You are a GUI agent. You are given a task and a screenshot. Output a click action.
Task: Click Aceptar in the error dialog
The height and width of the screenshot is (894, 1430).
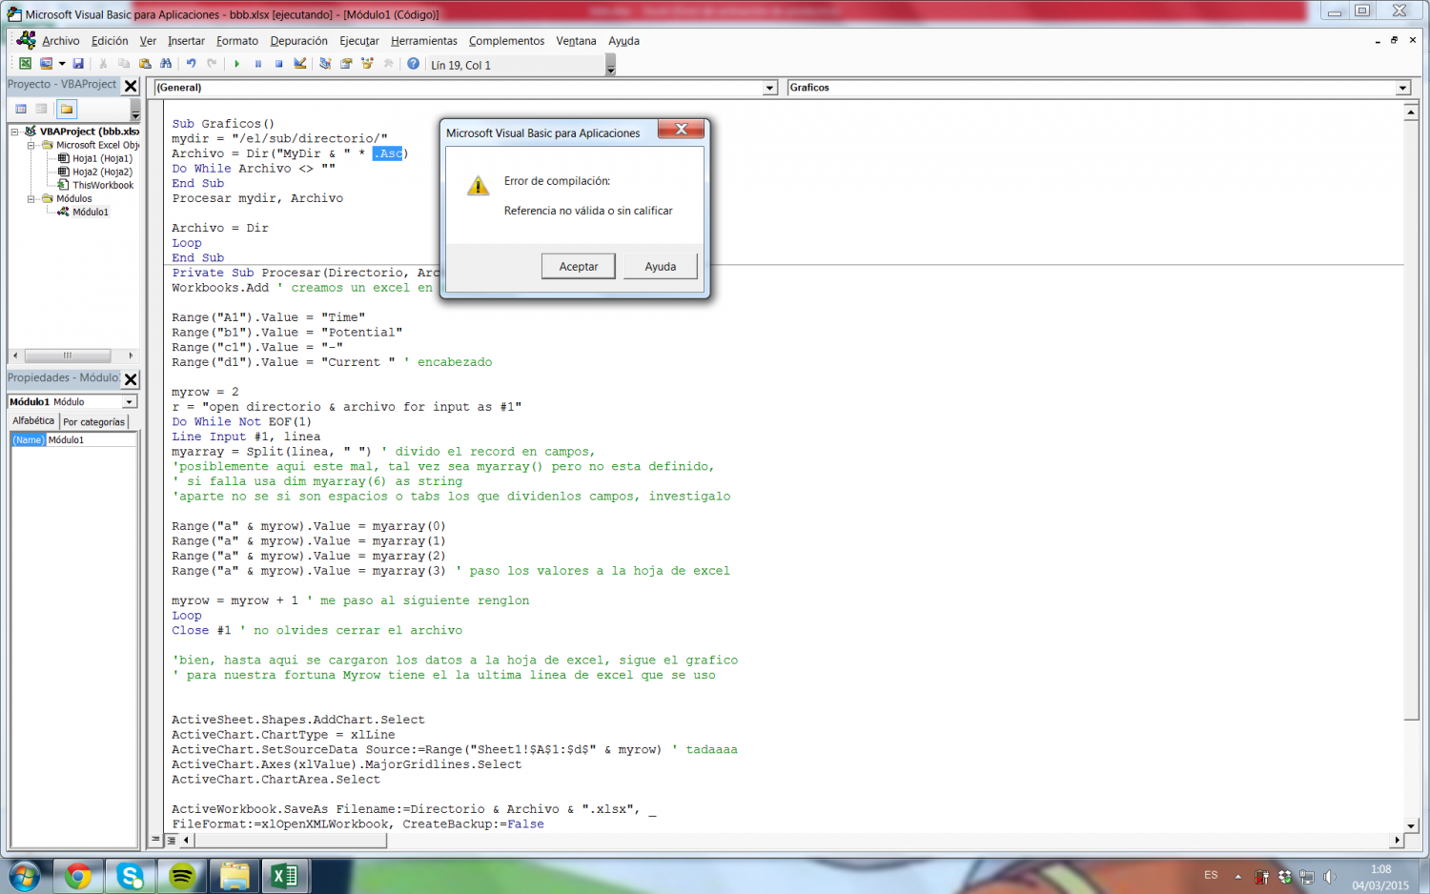click(578, 266)
